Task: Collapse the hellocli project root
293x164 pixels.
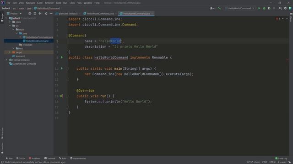Action: [x=6, y=18]
